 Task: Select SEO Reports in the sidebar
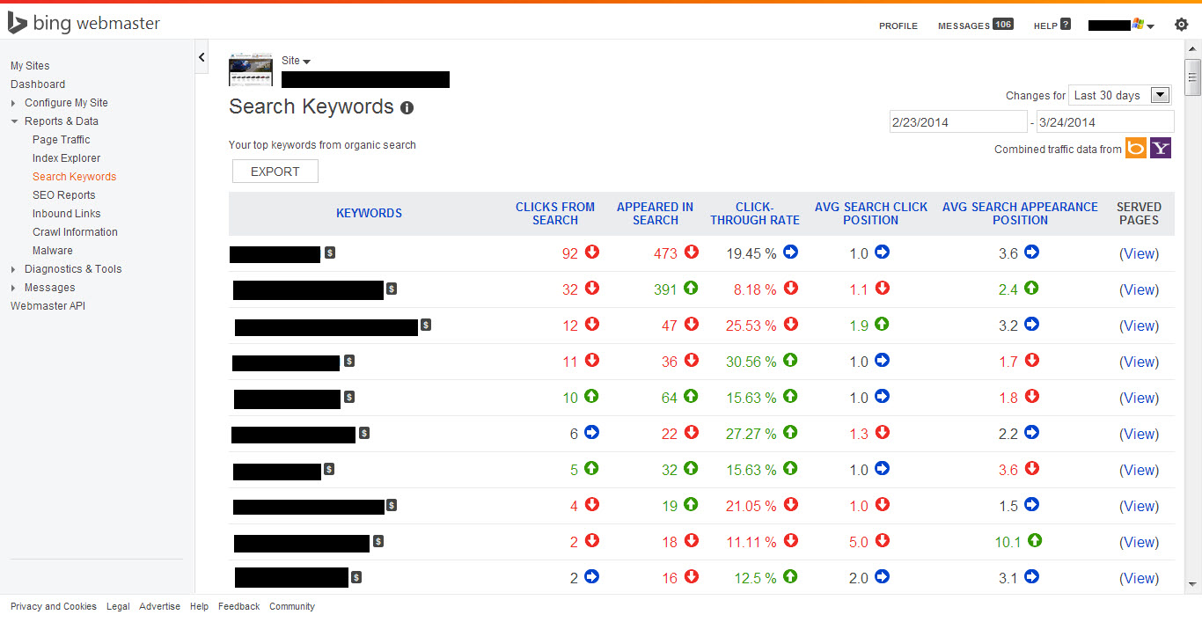pyautogui.click(x=63, y=195)
